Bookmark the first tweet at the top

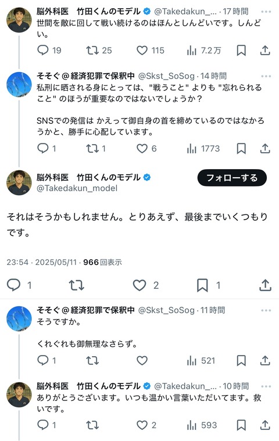coord(241,51)
